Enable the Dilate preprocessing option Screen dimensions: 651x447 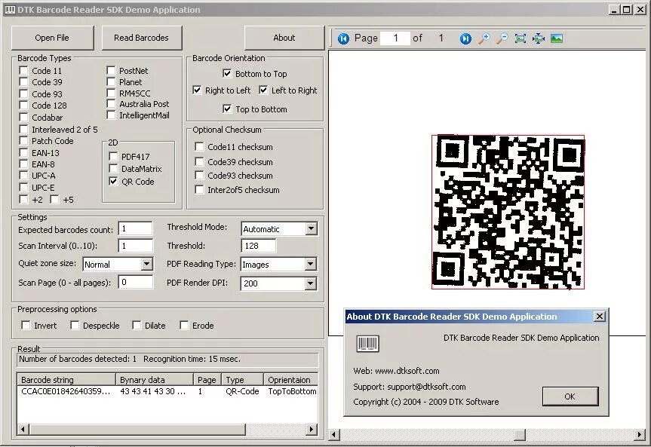point(137,326)
